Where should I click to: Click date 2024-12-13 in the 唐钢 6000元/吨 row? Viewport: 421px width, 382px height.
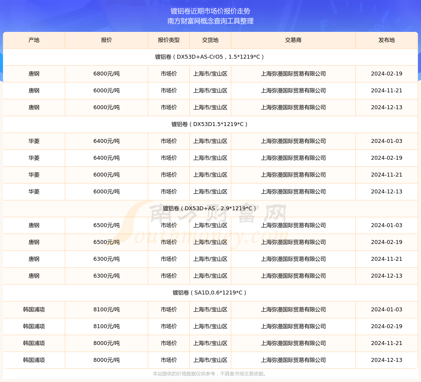click(x=387, y=107)
